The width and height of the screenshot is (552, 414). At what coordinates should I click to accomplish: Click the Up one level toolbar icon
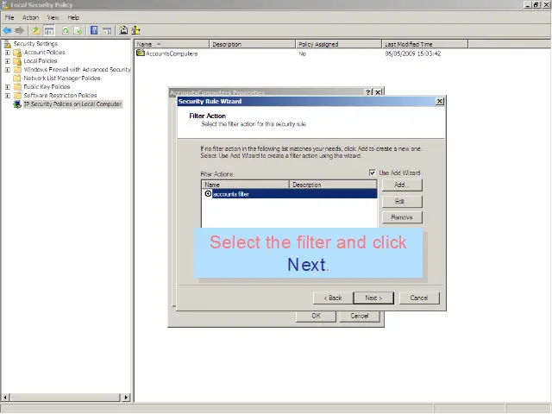coord(36,30)
